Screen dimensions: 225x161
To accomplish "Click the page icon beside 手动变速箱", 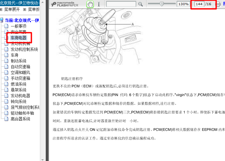I will [6, 78].
